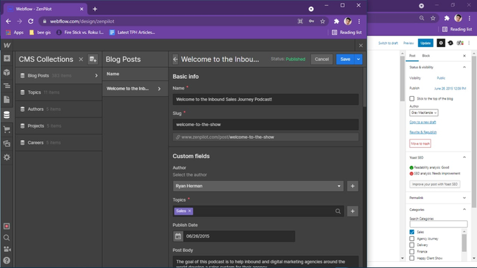
Task: Click into the Slug input field
Action: click(266, 125)
